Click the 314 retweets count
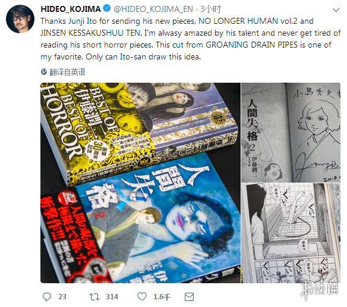This screenshot has width=347, height=307. point(112,297)
